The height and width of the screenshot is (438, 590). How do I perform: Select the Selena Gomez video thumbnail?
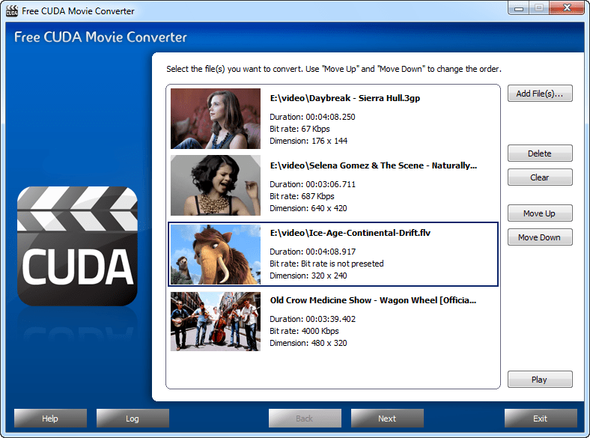pyautogui.click(x=216, y=186)
